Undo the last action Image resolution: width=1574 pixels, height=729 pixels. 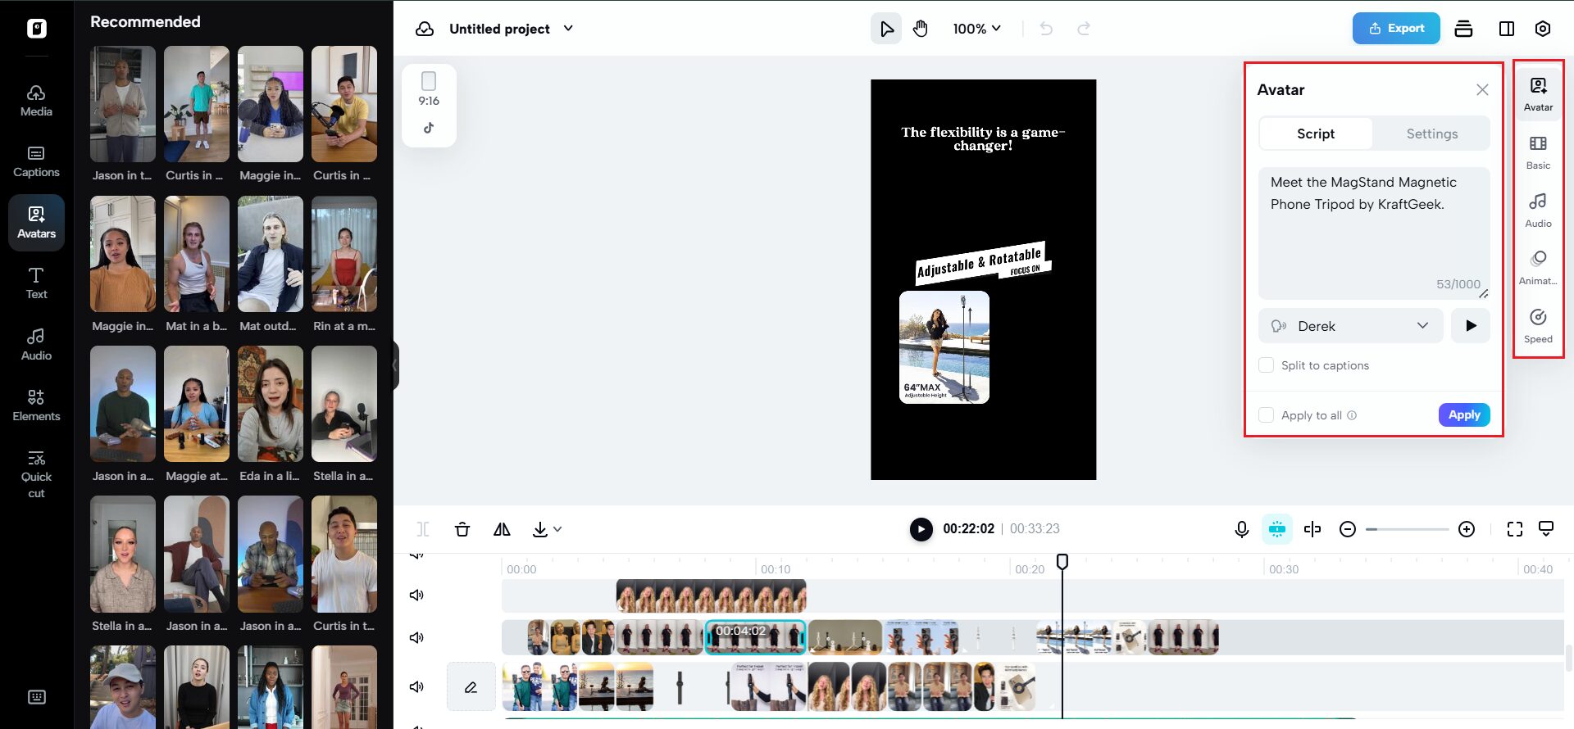pyautogui.click(x=1046, y=29)
